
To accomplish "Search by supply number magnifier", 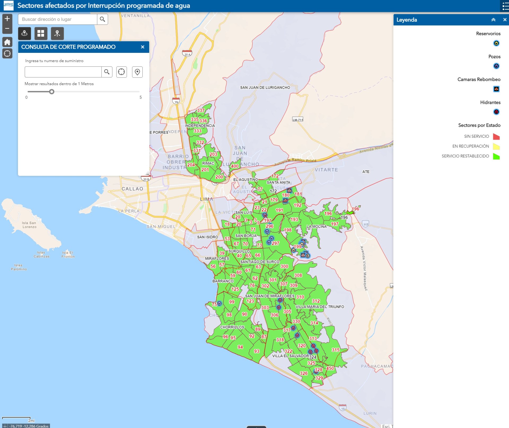I will 107,72.
